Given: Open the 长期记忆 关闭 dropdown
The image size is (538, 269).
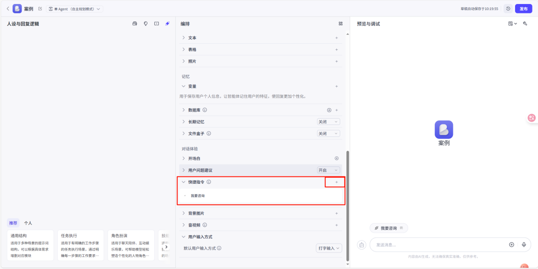Looking at the screenshot, I should (x=328, y=122).
